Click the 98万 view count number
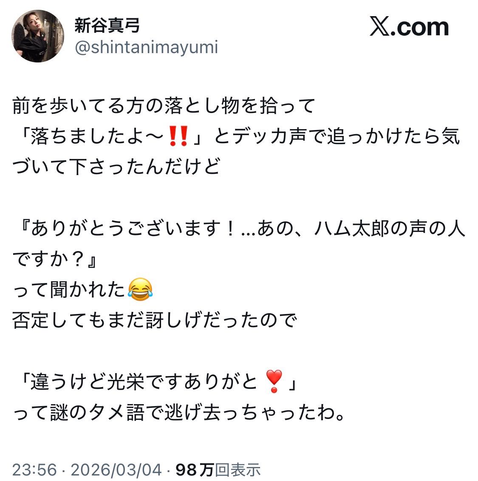Viewport: 478px width, 481px height. [x=194, y=470]
